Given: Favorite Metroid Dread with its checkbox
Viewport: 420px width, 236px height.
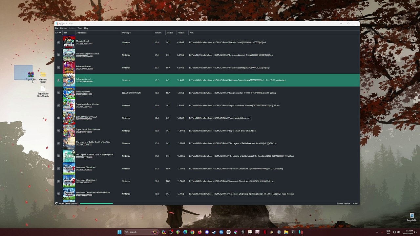Looking at the screenshot, I should click(58, 42).
